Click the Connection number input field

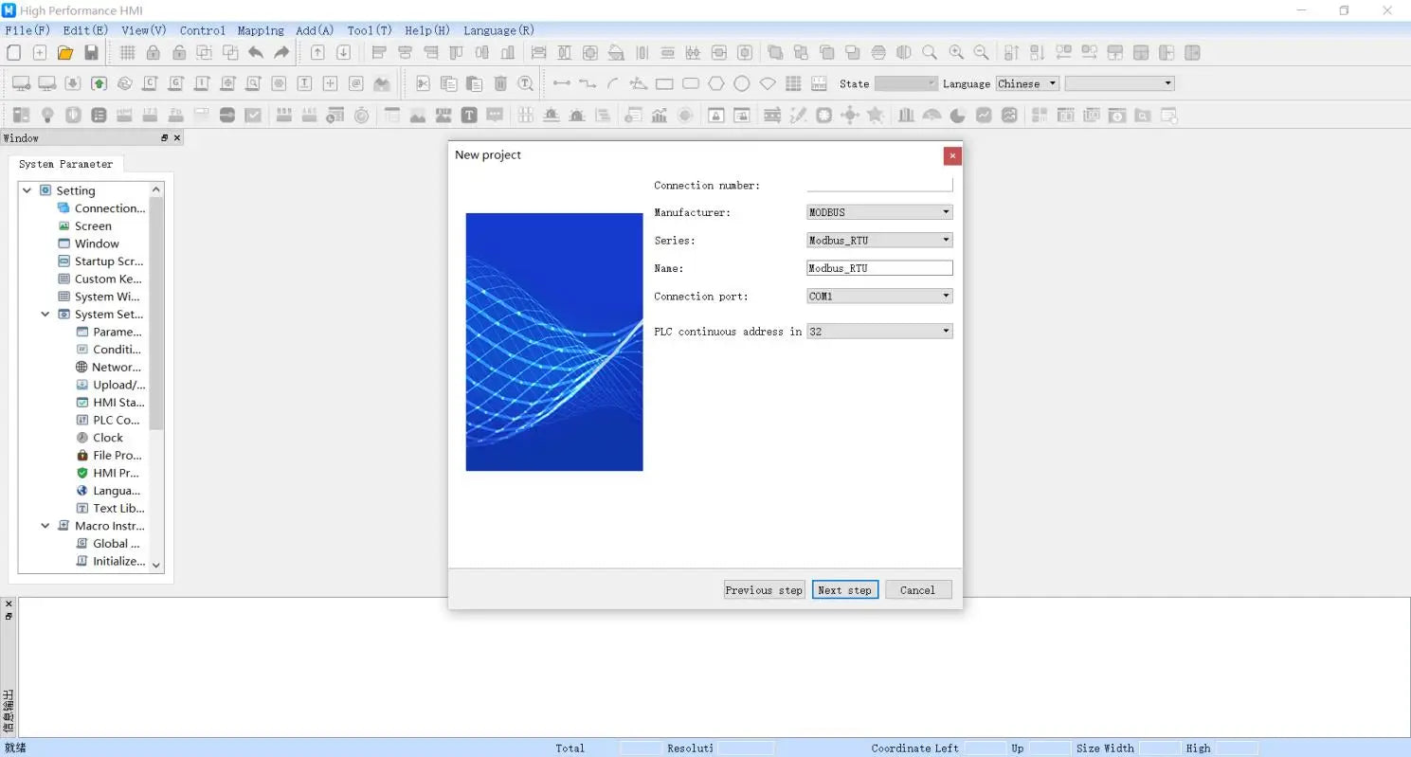(879, 185)
